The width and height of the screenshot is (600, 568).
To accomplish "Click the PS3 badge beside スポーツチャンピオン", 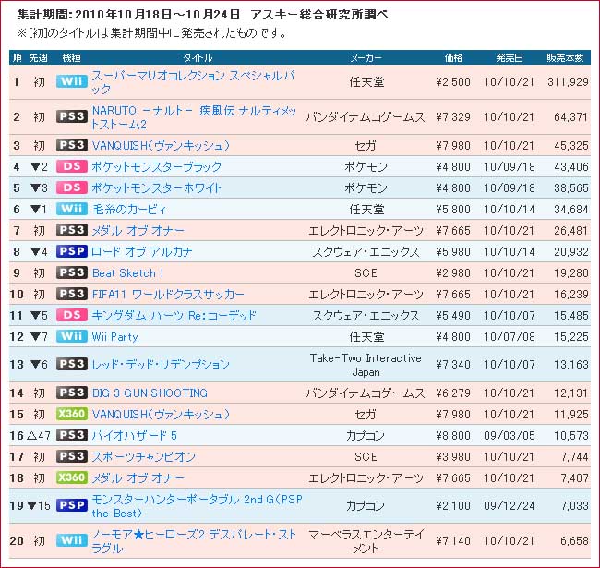I will point(72,456).
